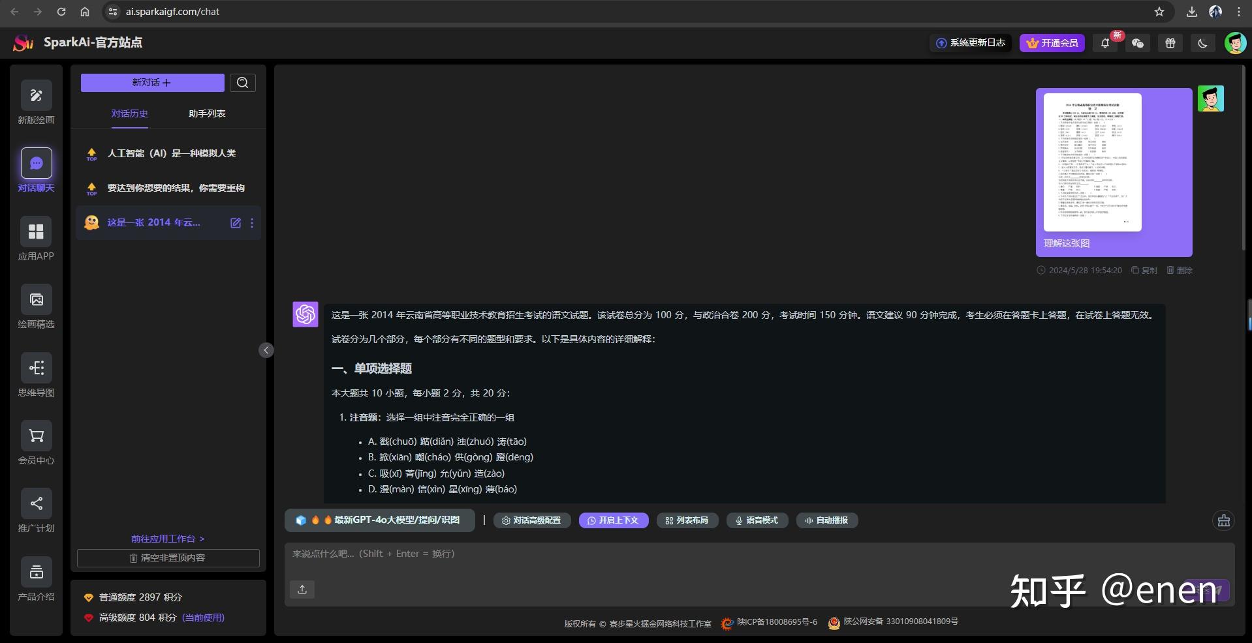Click 开通会员 membership button

[1052, 43]
